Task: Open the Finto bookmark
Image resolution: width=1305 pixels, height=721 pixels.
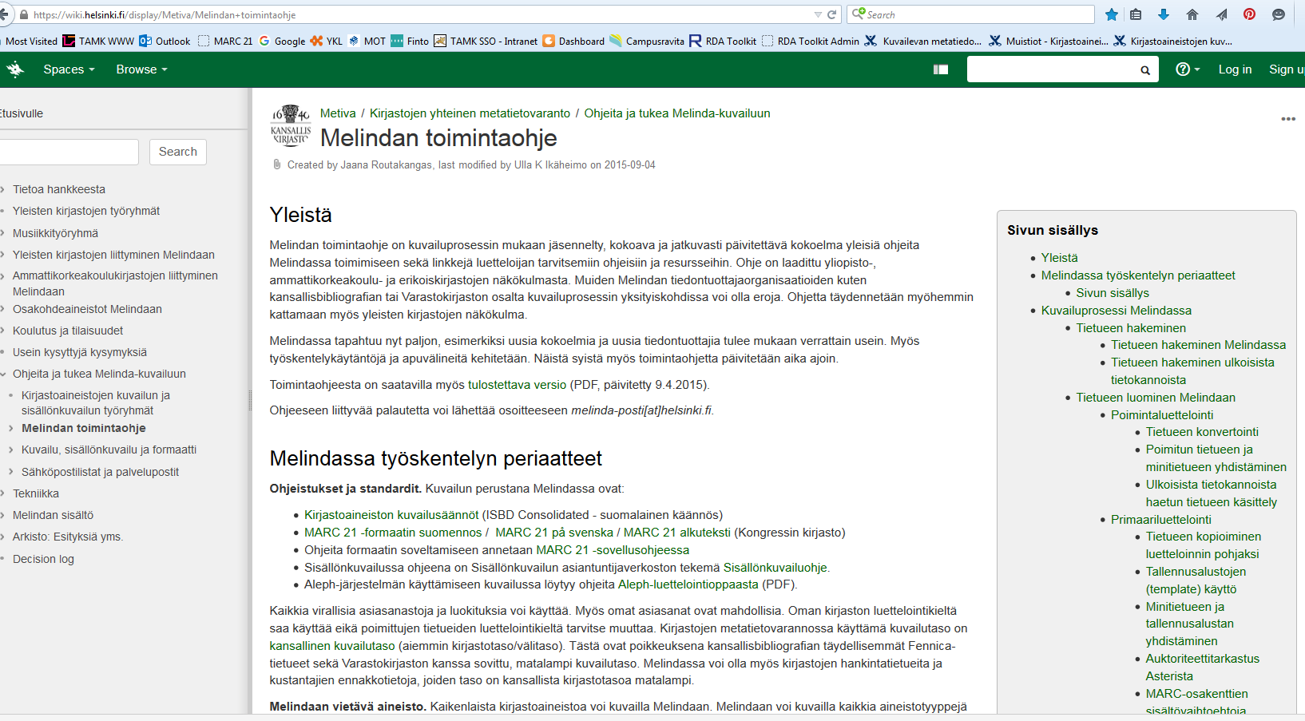Action: (410, 41)
